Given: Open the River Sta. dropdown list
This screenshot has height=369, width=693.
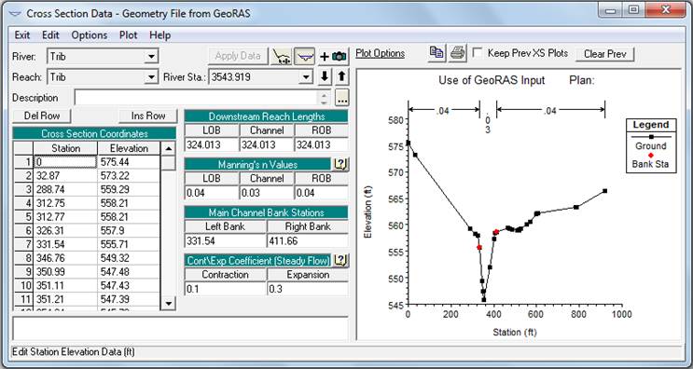Looking at the screenshot, I should (x=306, y=77).
